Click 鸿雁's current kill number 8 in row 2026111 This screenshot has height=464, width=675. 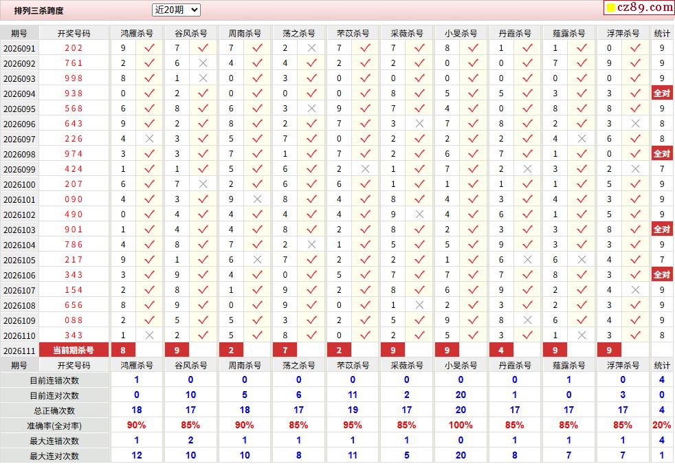click(x=123, y=351)
